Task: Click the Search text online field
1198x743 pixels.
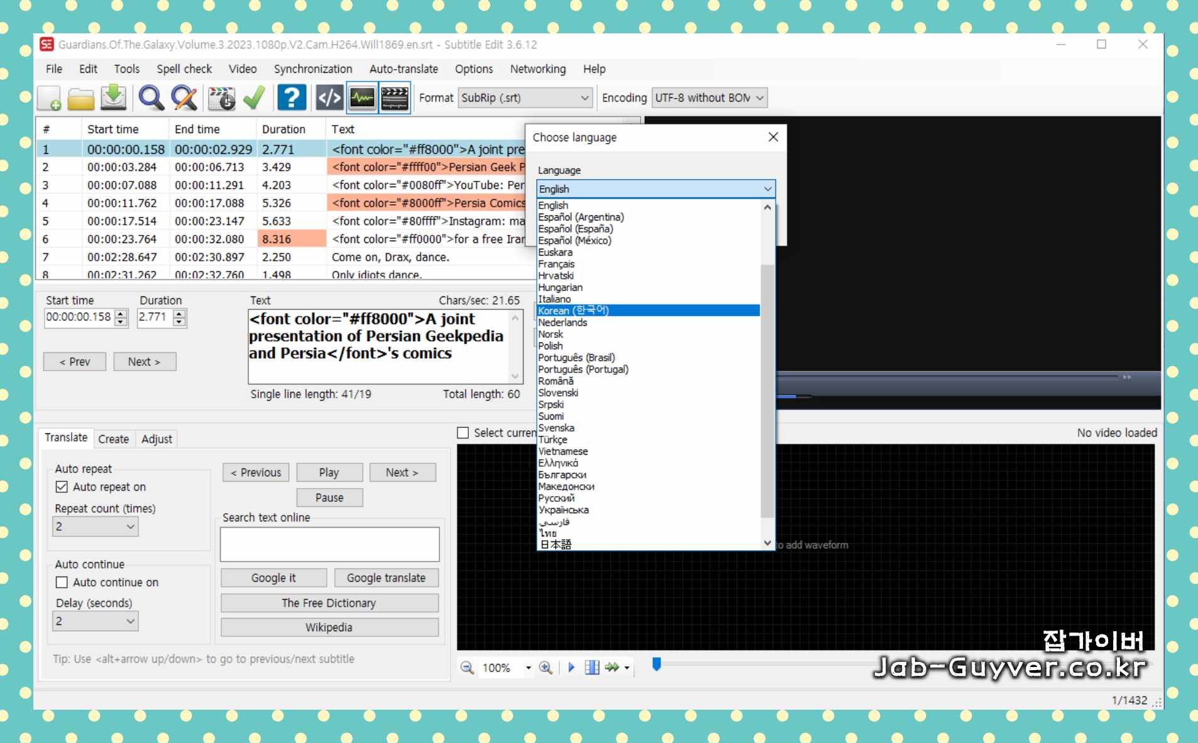Action: click(329, 545)
